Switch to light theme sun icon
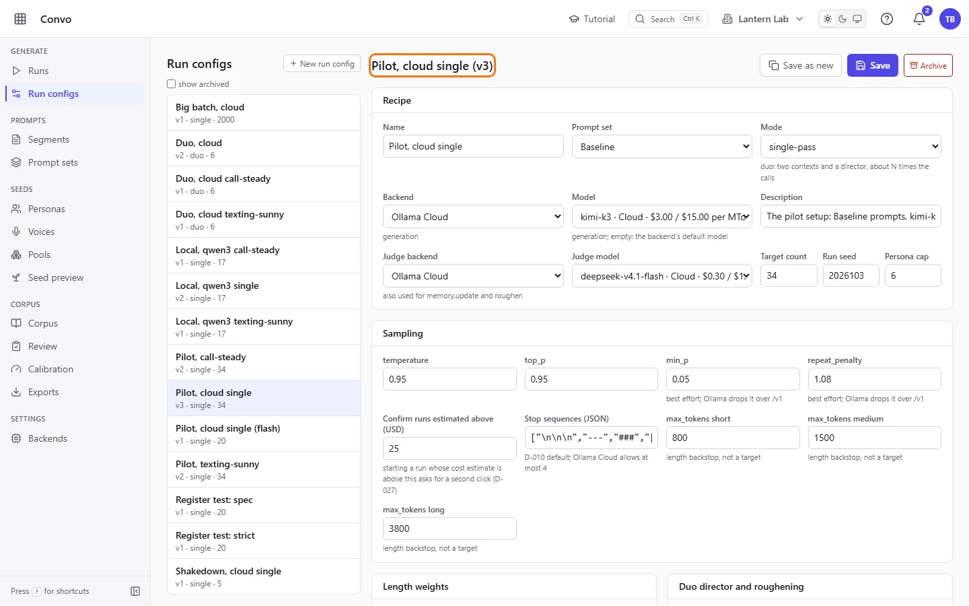Image resolution: width=969 pixels, height=606 pixels. (828, 19)
